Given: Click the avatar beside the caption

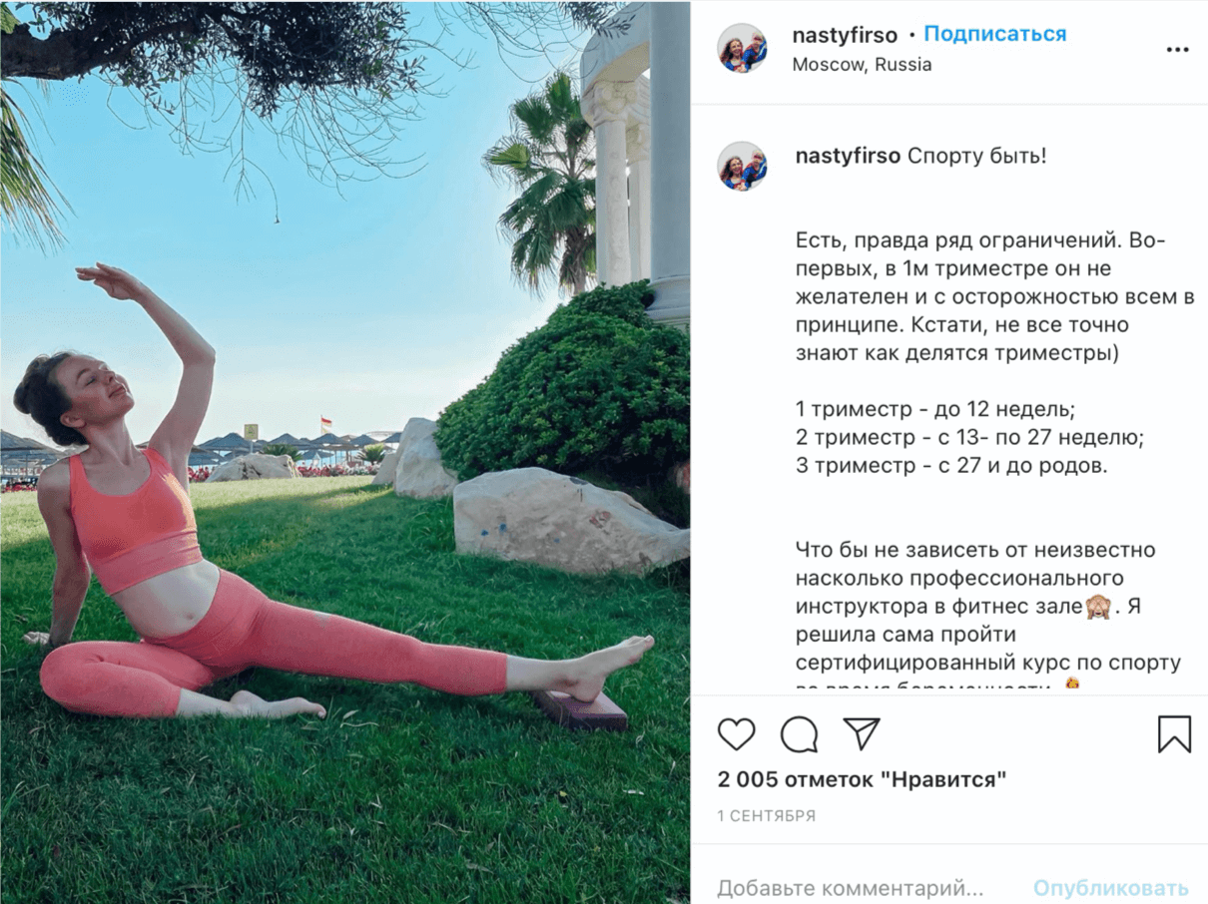Looking at the screenshot, I should pos(743,167).
